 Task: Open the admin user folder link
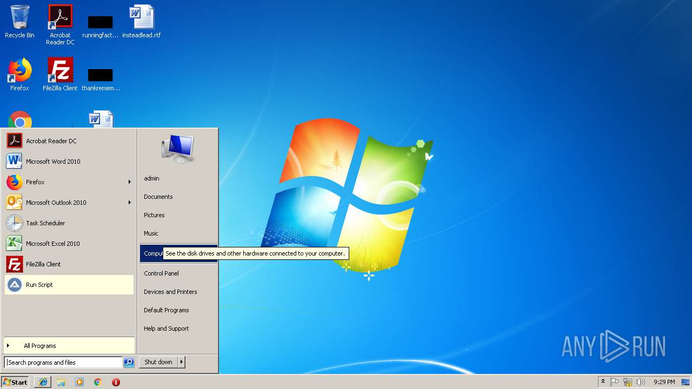click(178, 178)
